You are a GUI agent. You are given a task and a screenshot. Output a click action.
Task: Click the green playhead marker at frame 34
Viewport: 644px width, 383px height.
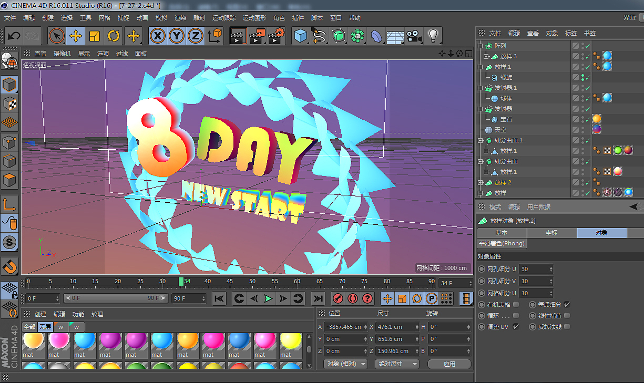tap(181, 282)
